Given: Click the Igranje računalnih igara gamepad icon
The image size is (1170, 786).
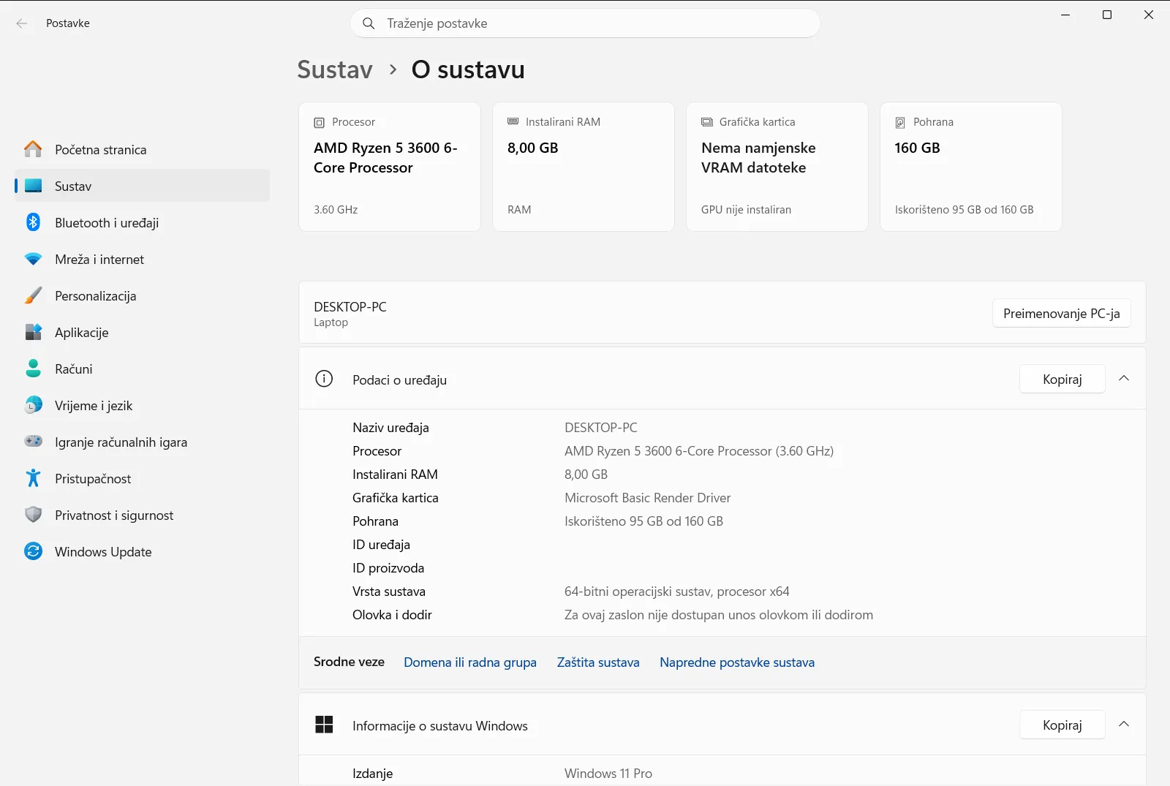Looking at the screenshot, I should (x=33, y=441).
